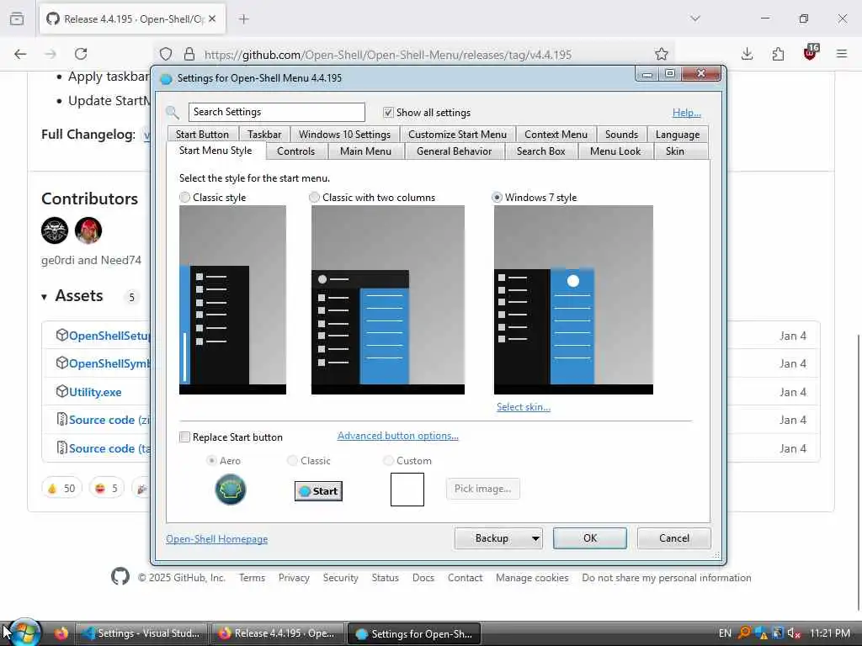Switch to the Taskbar tab
This screenshot has width=862, height=646.
pos(264,135)
